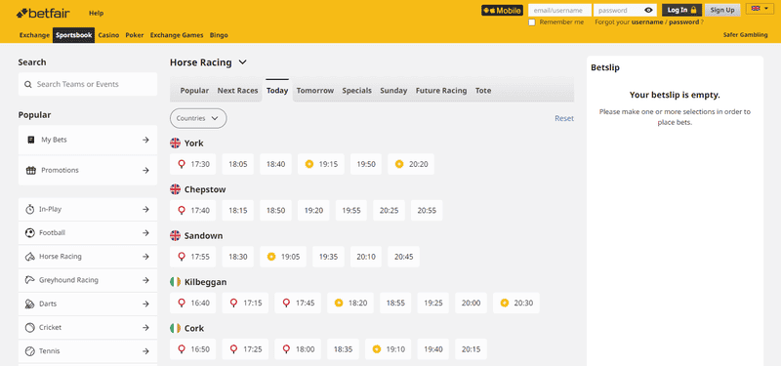The height and width of the screenshot is (366, 781).
Task: Open the Sunday tab
Action: (x=393, y=91)
